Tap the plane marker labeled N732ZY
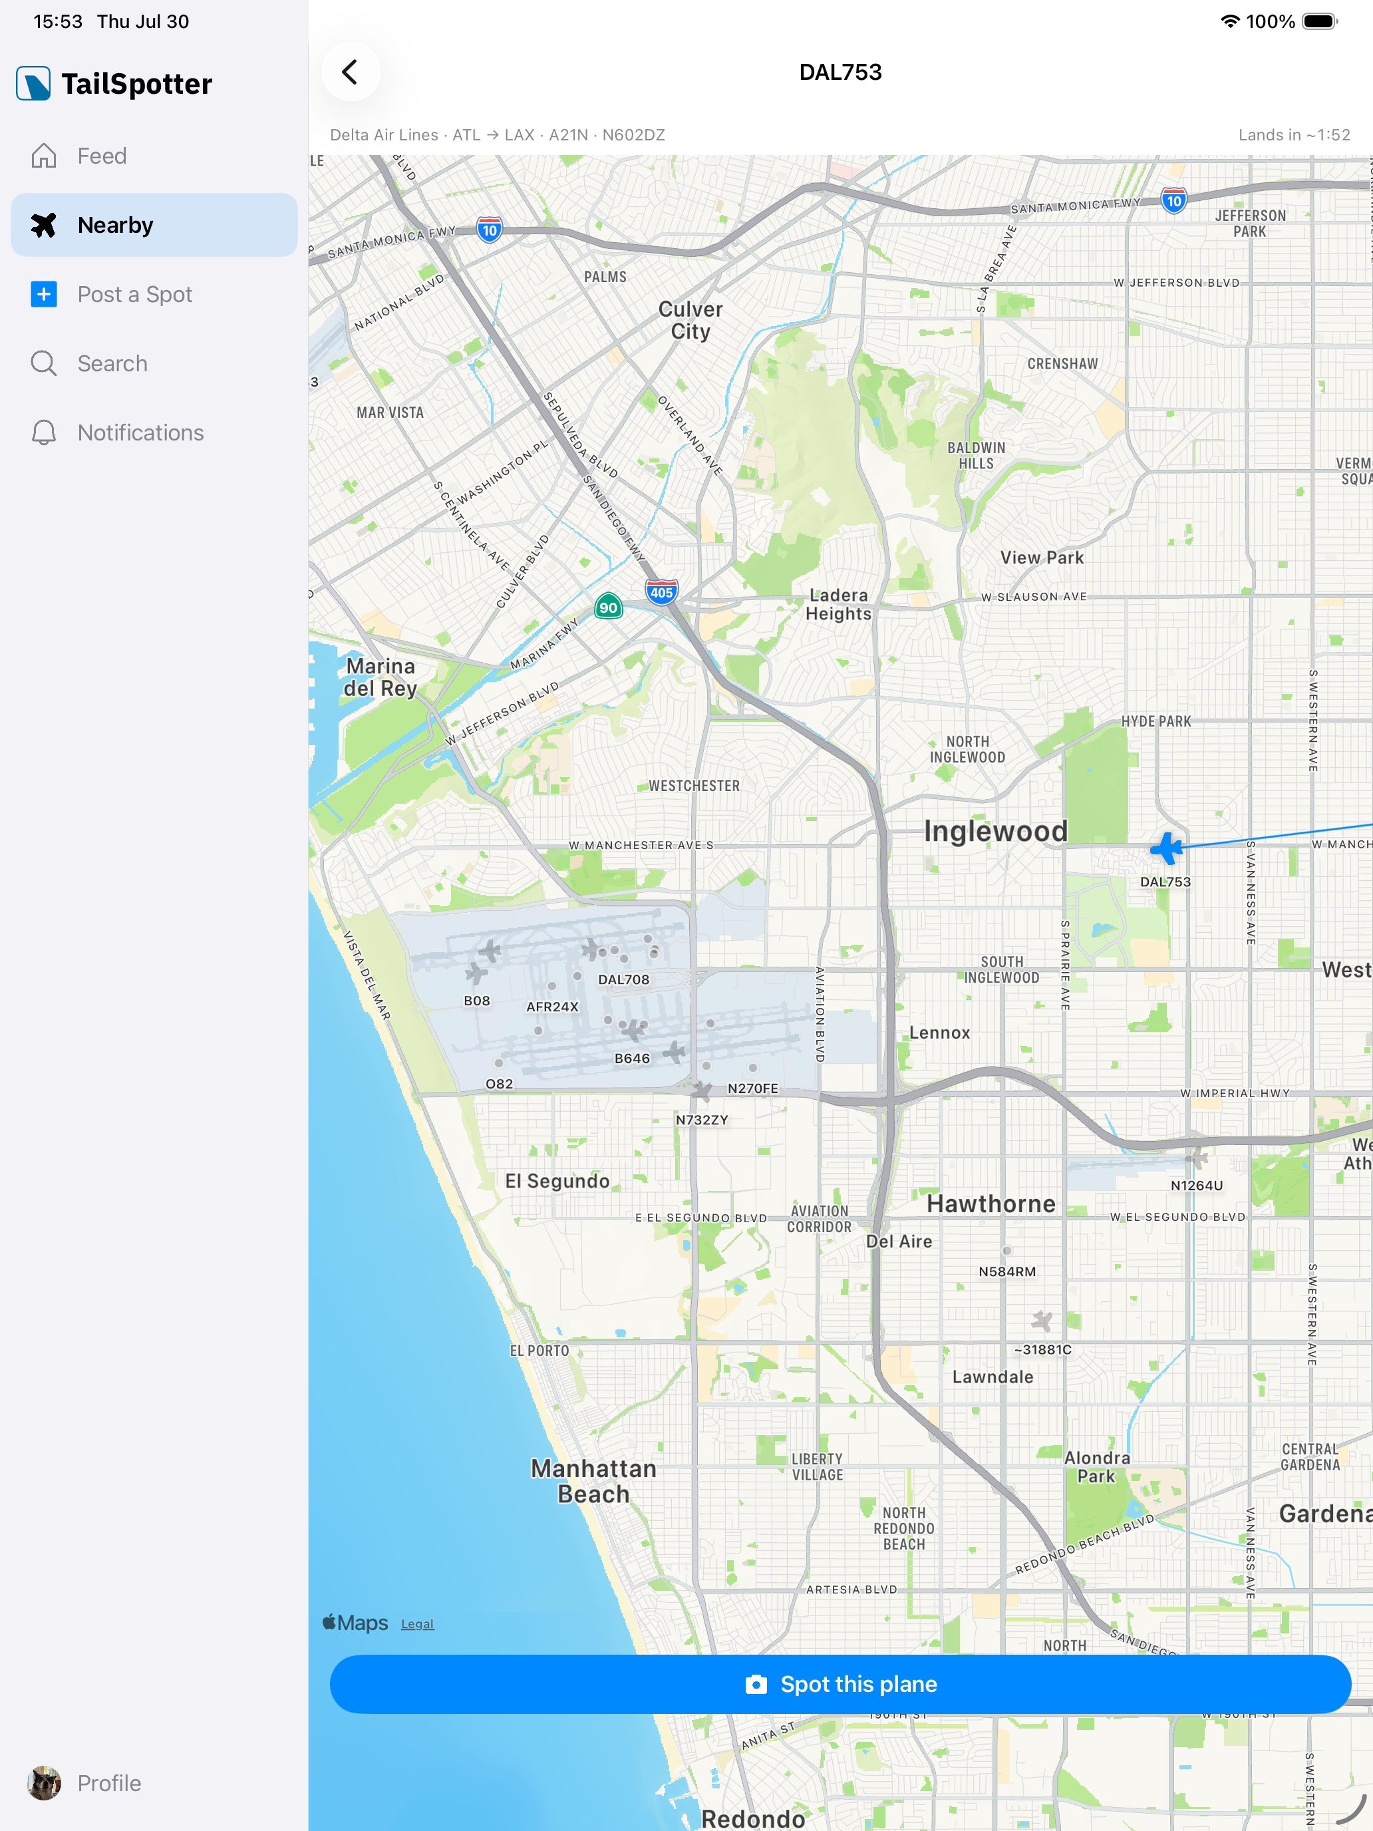 [701, 1091]
